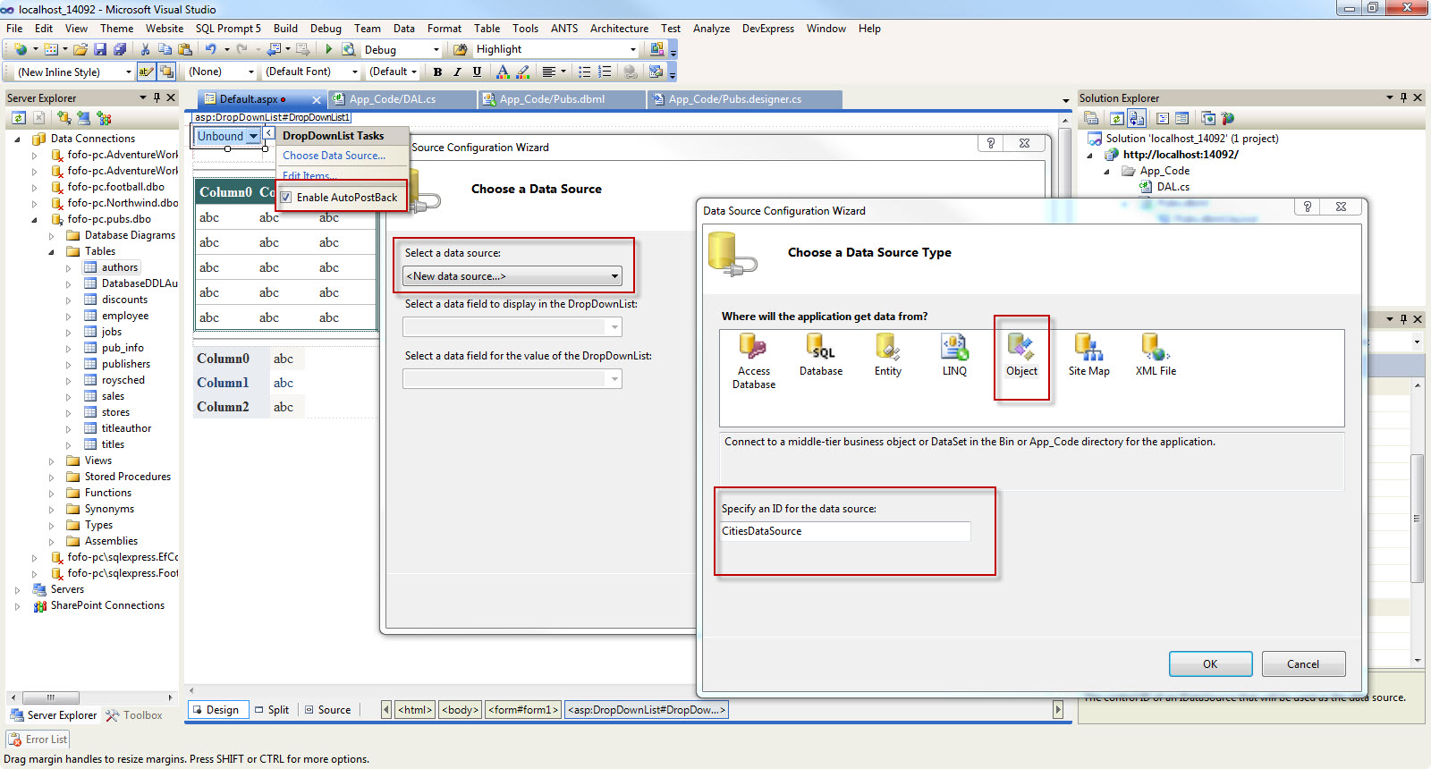Click the Foreground Color icon
The width and height of the screenshot is (1431, 769).
503,72
